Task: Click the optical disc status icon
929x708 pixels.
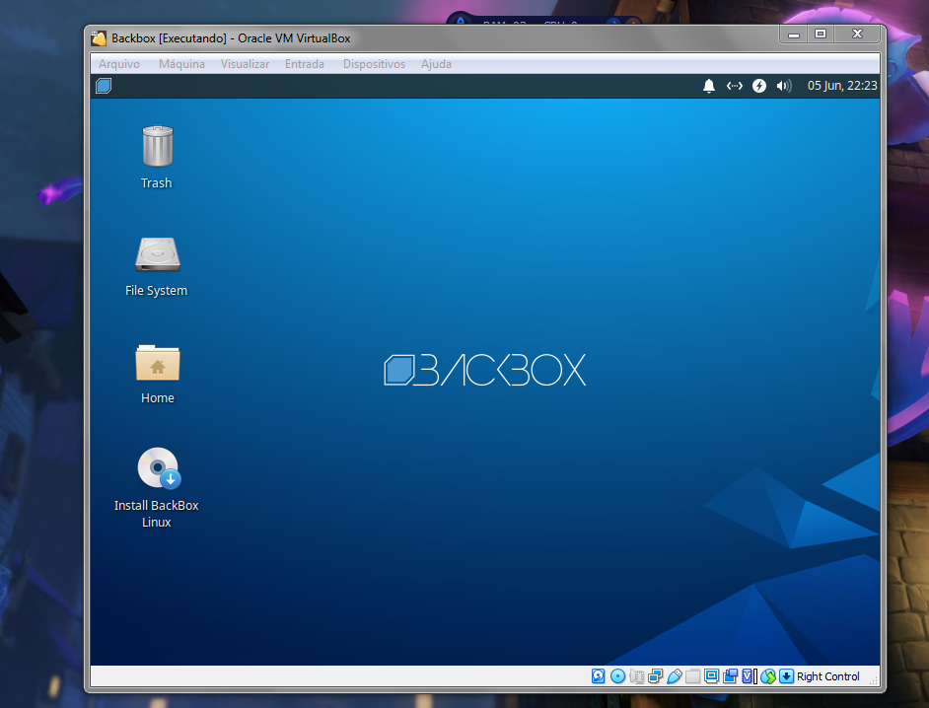Action: coord(618,676)
